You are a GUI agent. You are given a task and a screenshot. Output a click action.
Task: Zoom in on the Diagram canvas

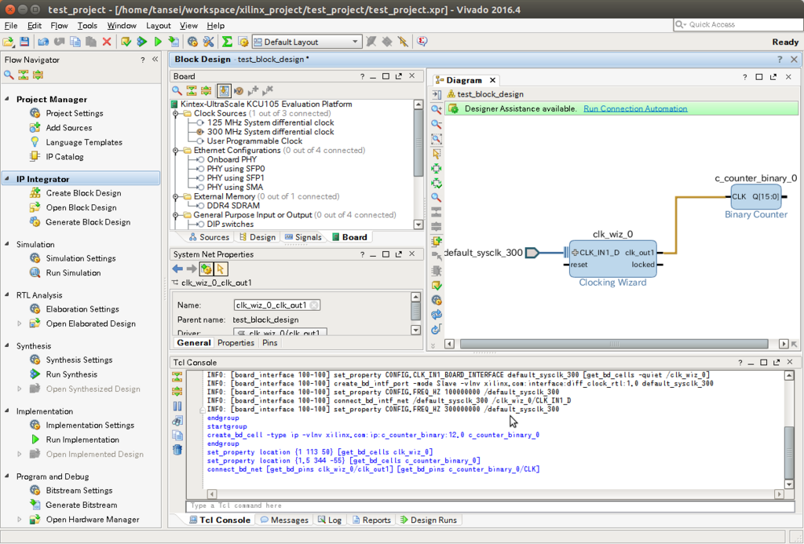tap(437, 109)
